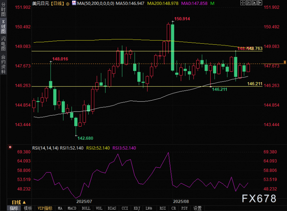Activate the crosshair cursor icon
Viewport: 287px width, 211px height.
tap(243, 3)
